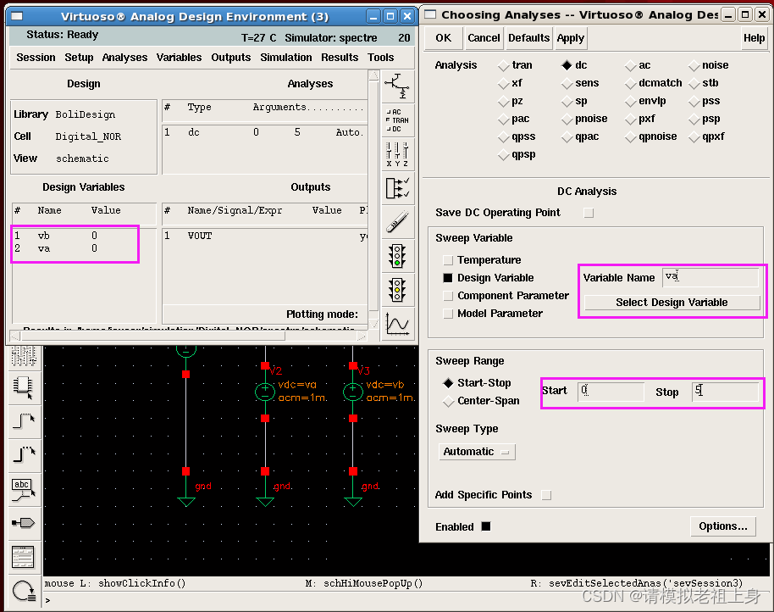Click the schematic toolbar form icon
The image size is (774, 612).
(x=23, y=557)
